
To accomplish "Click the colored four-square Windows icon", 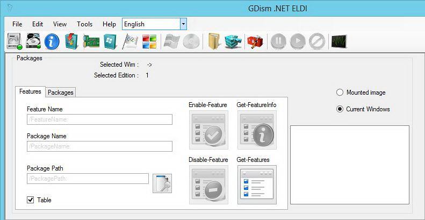I will [x=149, y=42].
